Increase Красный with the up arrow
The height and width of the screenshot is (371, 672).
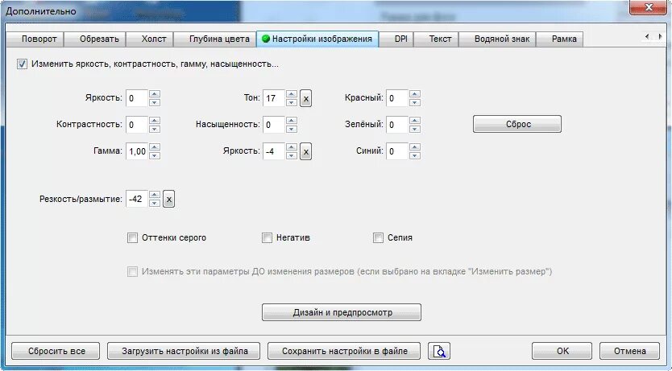[414, 94]
